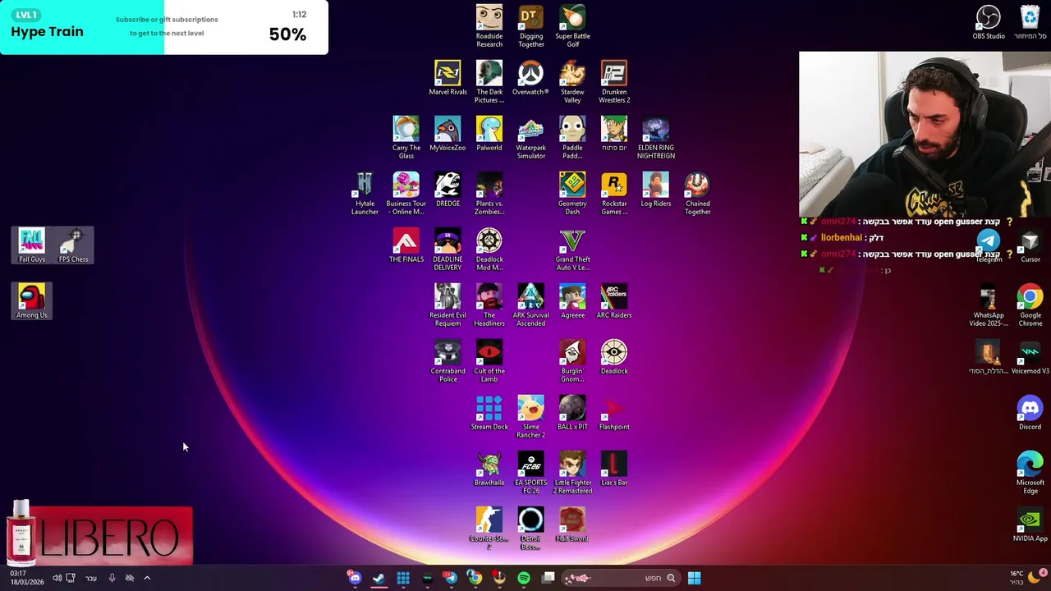Select the ARC Raiders desktop icon
The width and height of the screenshot is (1051, 591).
(614, 301)
